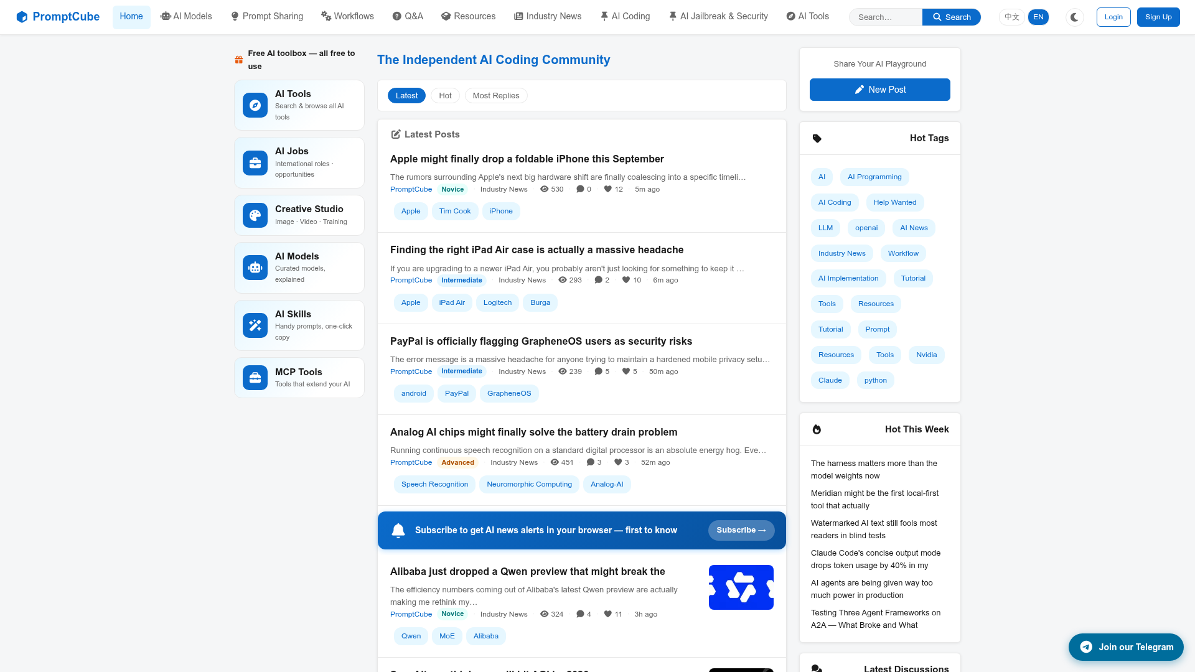Click the Neuromorphic Computing tag chip
1195x672 pixels.
tap(529, 485)
